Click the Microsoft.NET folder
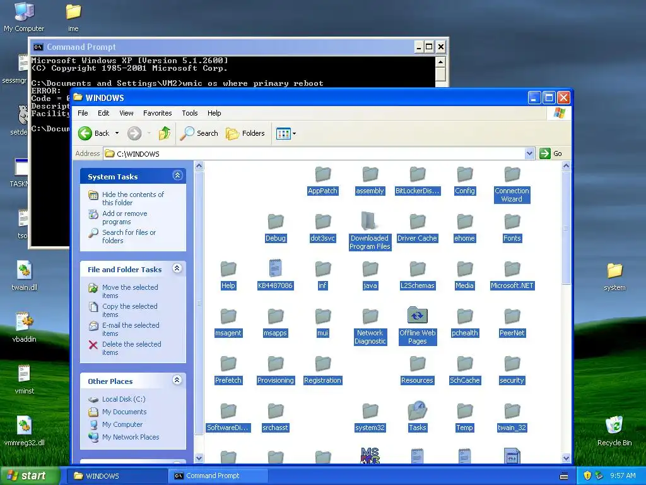The image size is (646, 485). point(512,275)
